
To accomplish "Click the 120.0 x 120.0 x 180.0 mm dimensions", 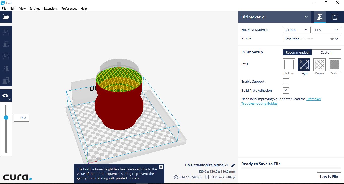I will (217, 171).
